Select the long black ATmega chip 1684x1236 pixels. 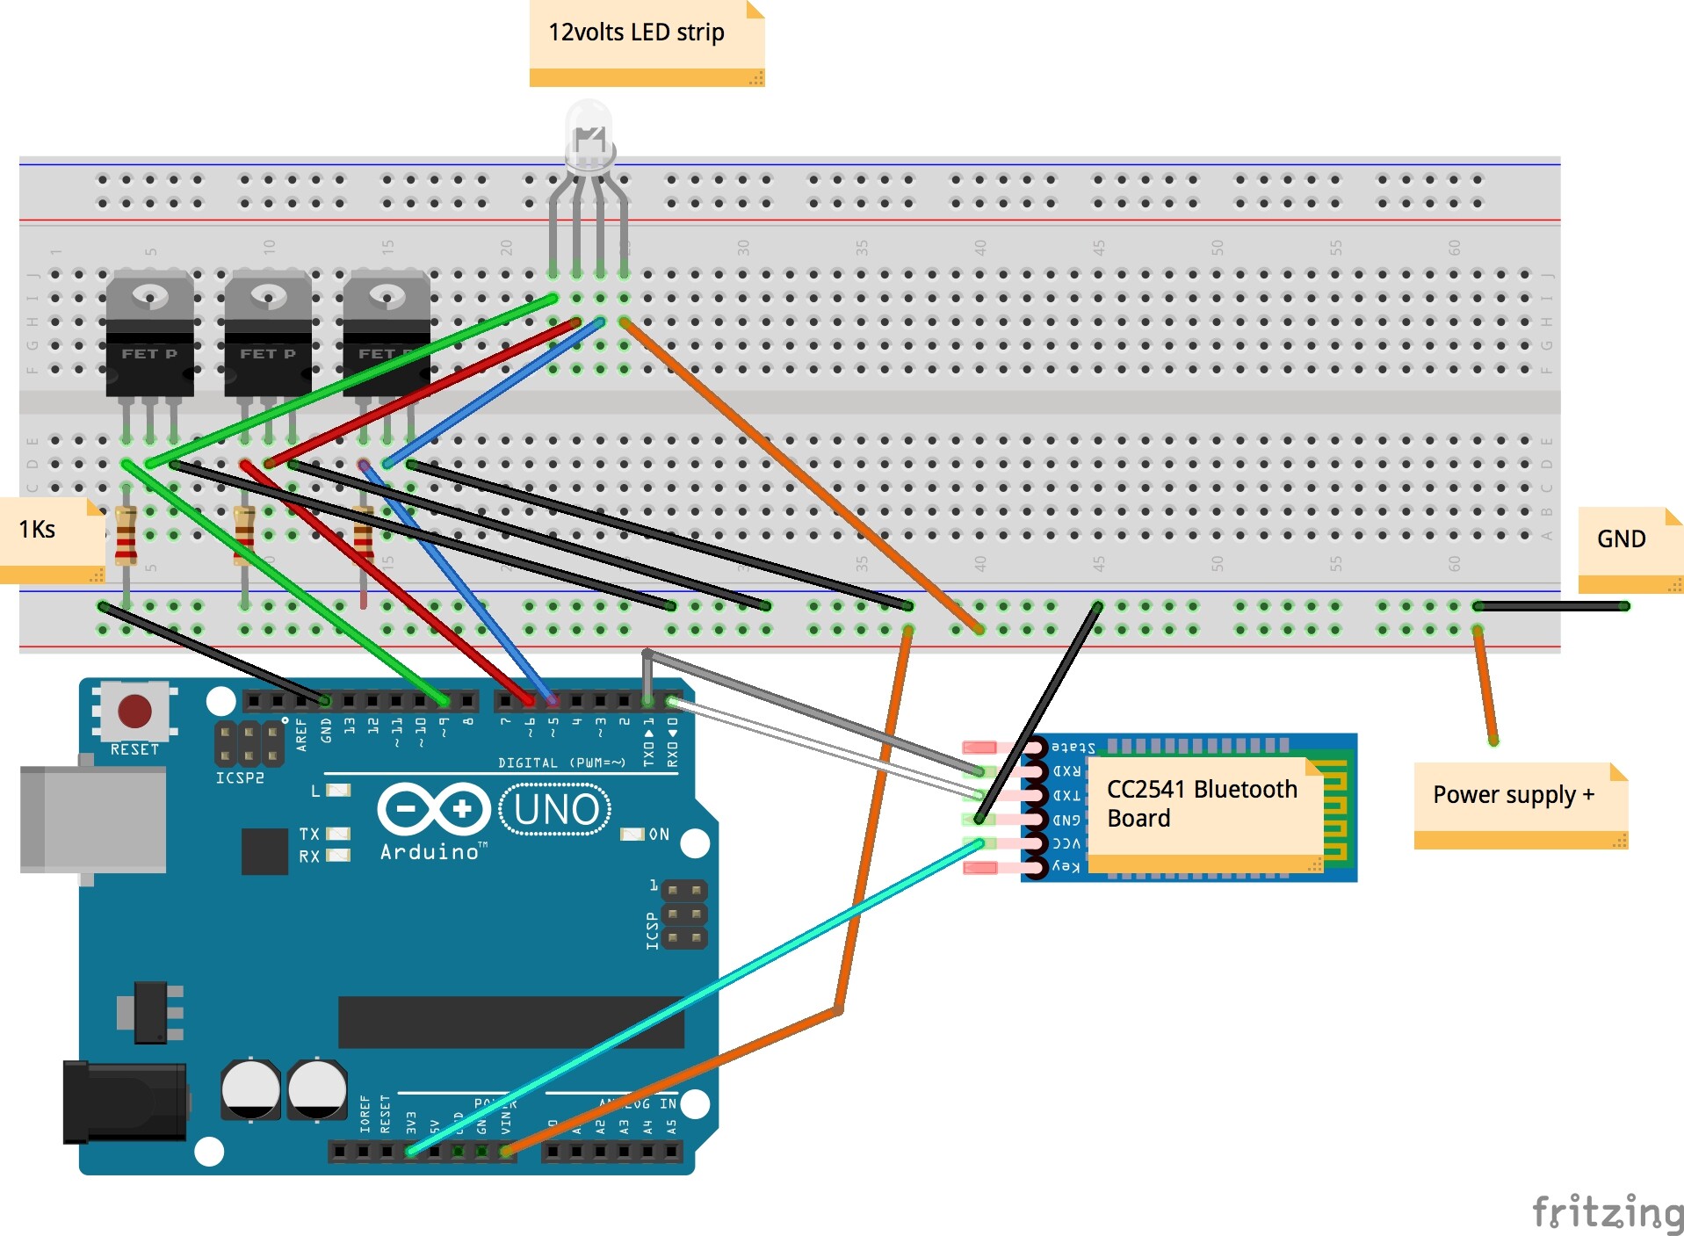point(511,1022)
